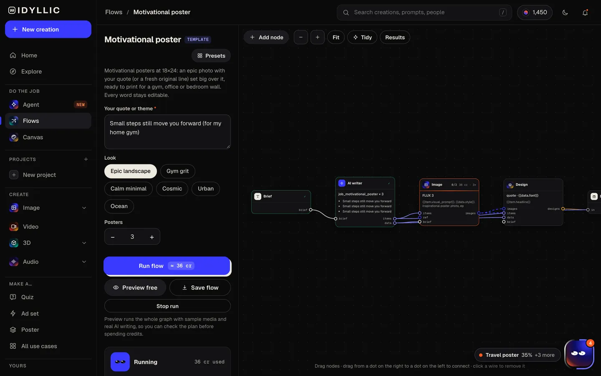The height and width of the screenshot is (376, 601).
Task: Zoom out the flow canvas
Action: click(x=301, y=37)
